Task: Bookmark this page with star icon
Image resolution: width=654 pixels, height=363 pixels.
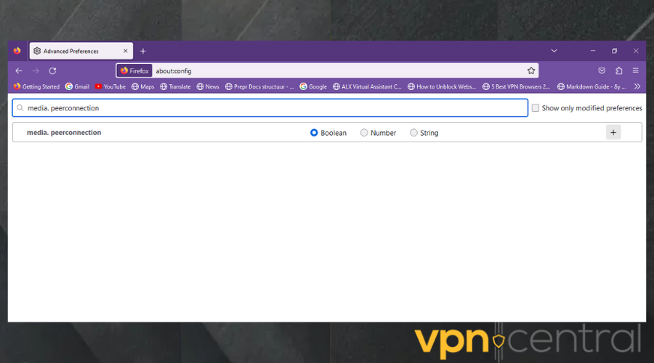Action: point(531,70)
